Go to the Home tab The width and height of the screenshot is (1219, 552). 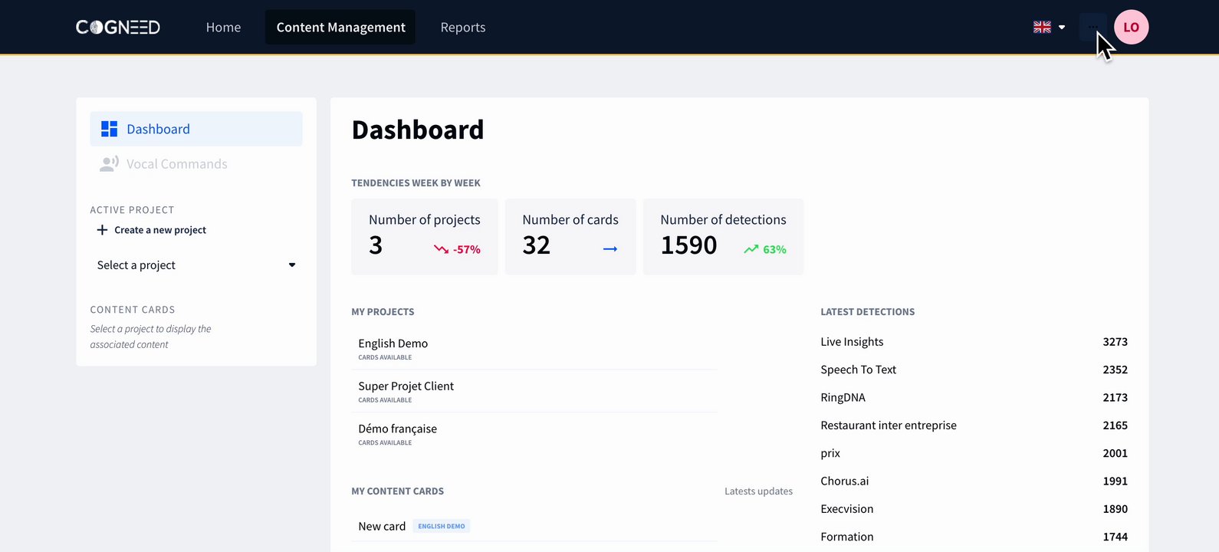click(223, 27)
